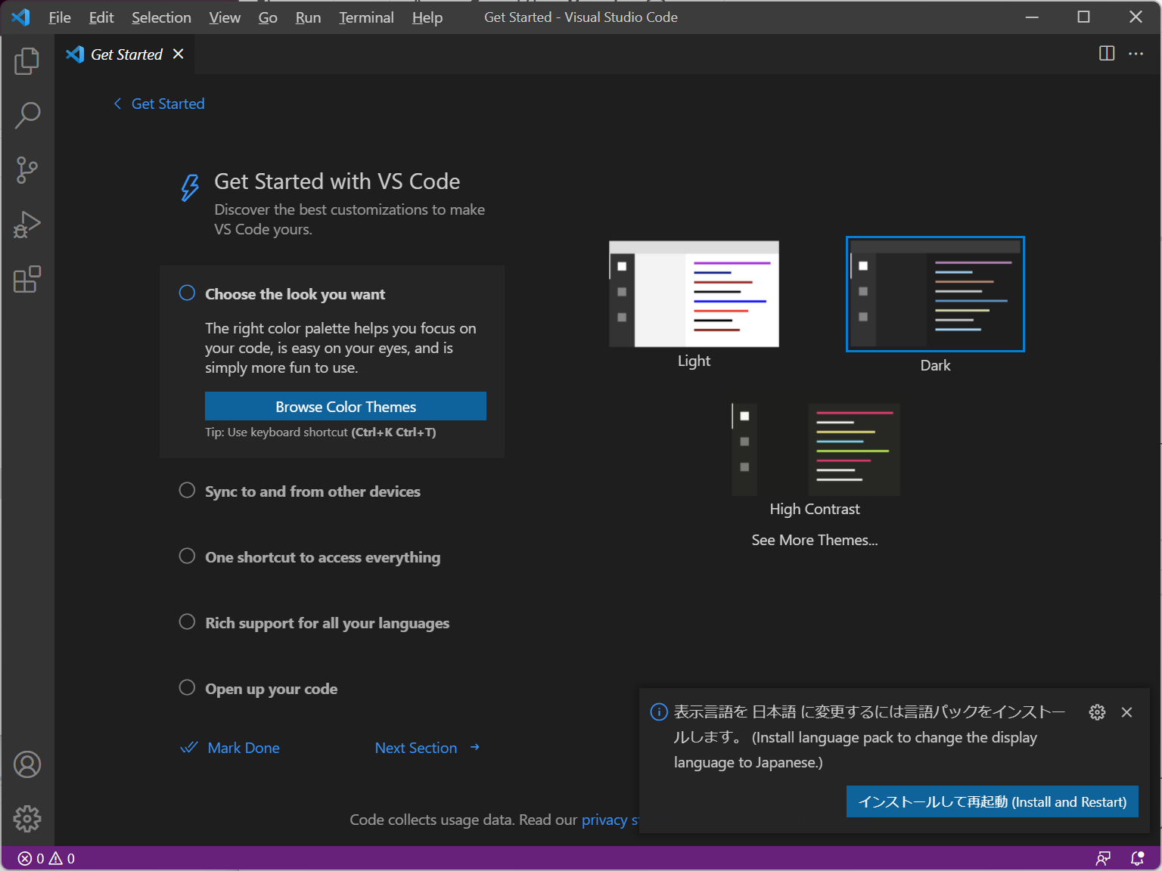
Task: Close the Get Started tab
Action: [x=178, y=54]
